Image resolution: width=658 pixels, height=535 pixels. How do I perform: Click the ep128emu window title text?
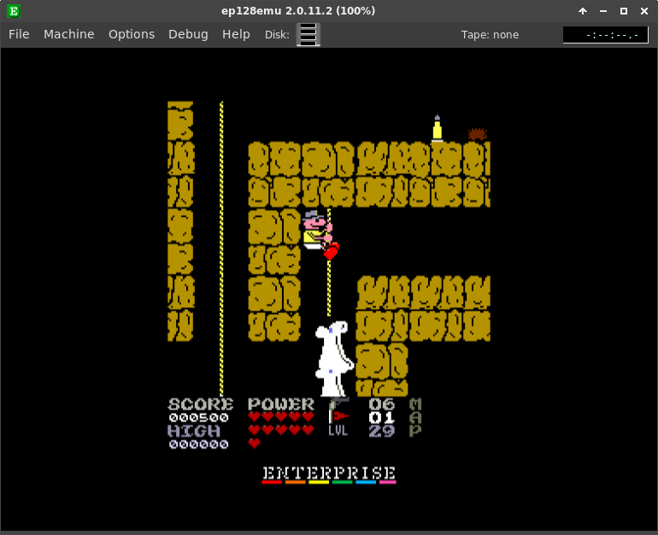pos(298,11)
